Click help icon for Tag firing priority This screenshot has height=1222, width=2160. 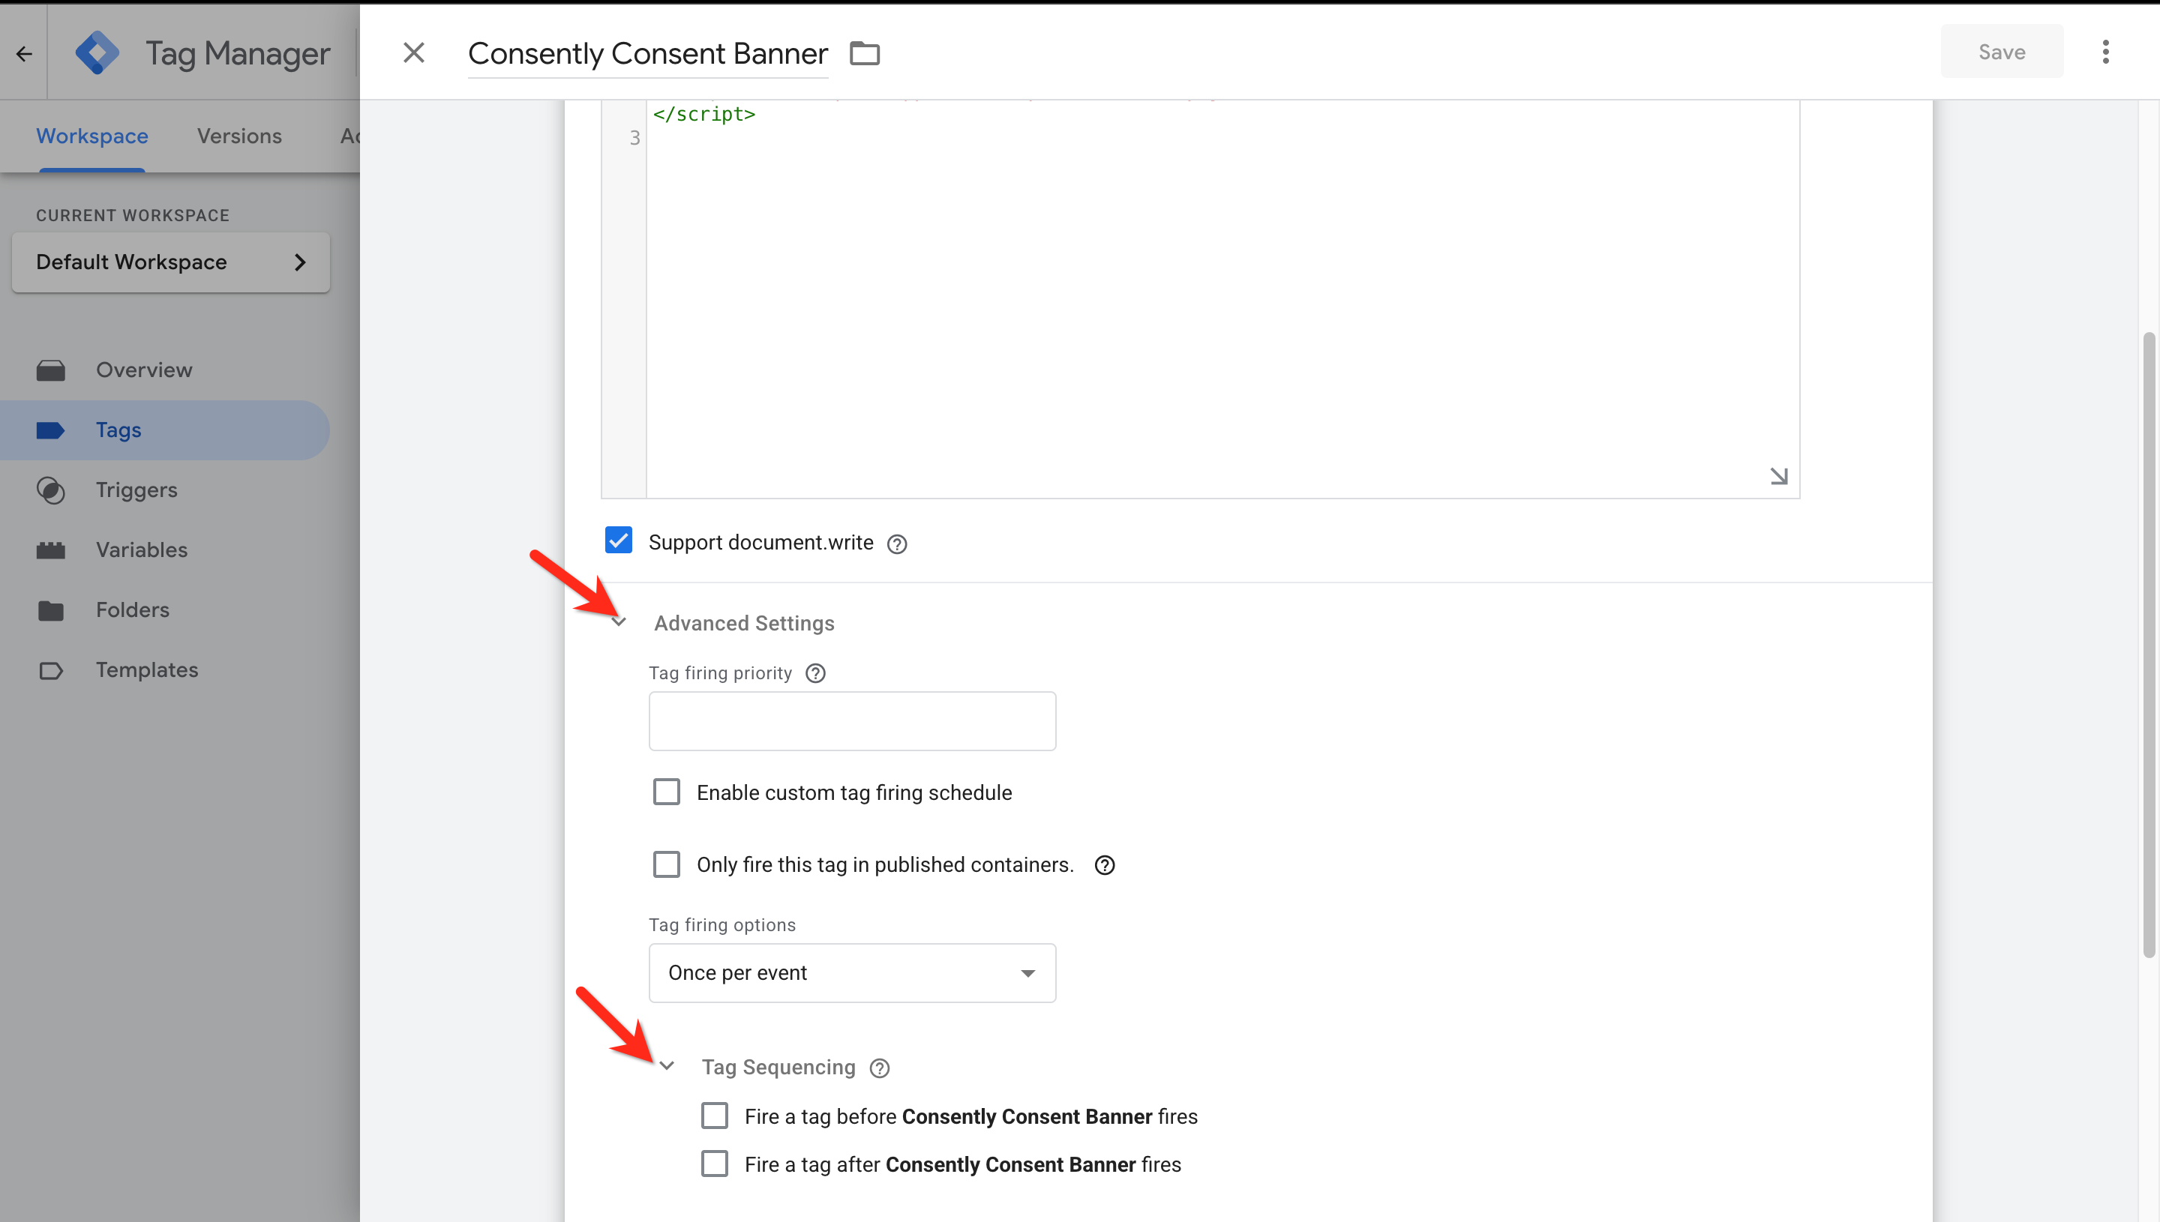click(815, 673)
